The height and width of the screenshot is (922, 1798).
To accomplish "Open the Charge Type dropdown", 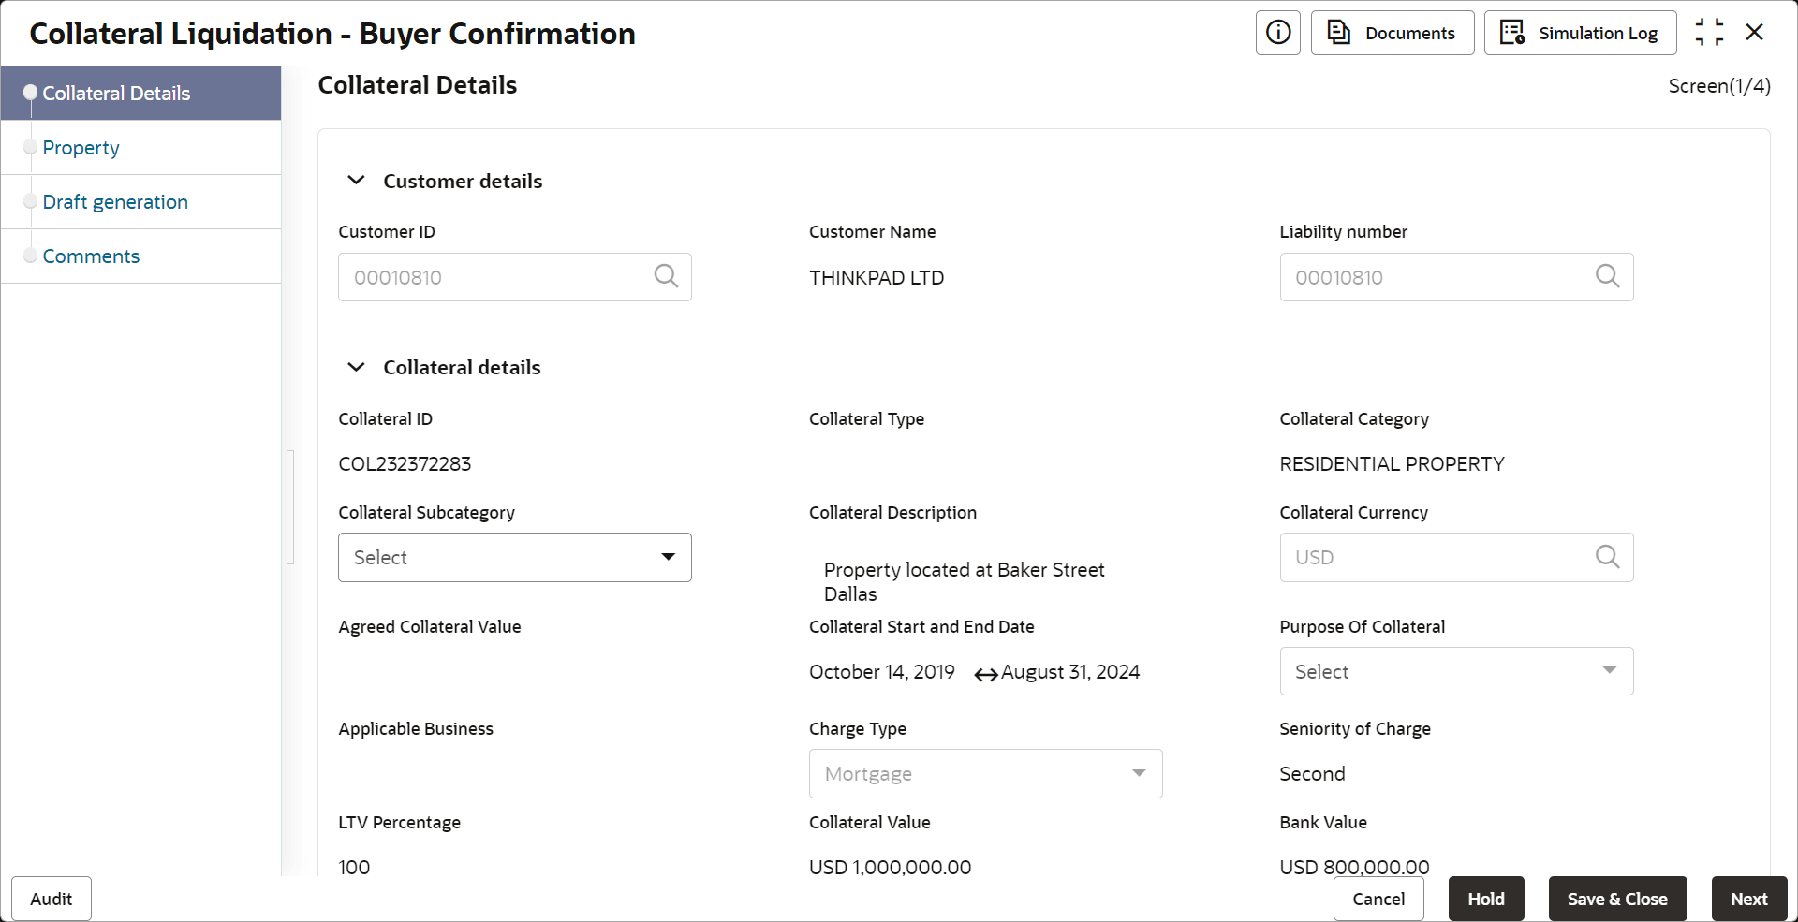I will (985, 773).
